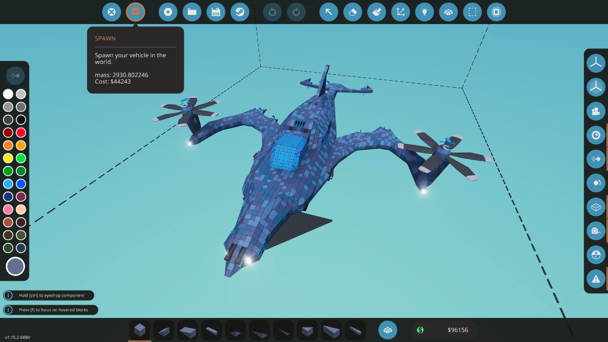
Task: Click the large current color circle
Action: [15, 266]
